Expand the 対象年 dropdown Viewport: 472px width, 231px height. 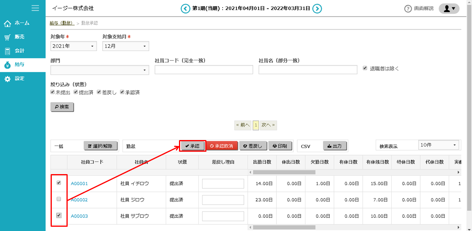[x=74, y=46]
